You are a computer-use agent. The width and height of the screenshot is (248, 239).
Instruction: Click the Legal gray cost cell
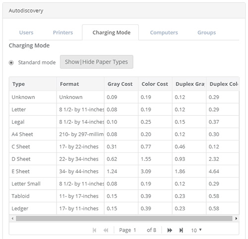click(x=121, y=122)
